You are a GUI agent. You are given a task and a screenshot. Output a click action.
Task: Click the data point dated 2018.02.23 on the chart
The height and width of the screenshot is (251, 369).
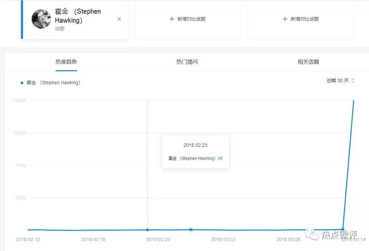pyautogui.click(x=147, y=230)
